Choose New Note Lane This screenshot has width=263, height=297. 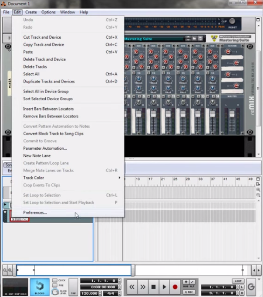pos(68,156)
